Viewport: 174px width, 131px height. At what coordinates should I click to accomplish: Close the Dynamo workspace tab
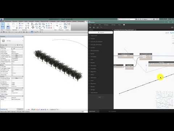pyautogui.click(x=136, y=30)
